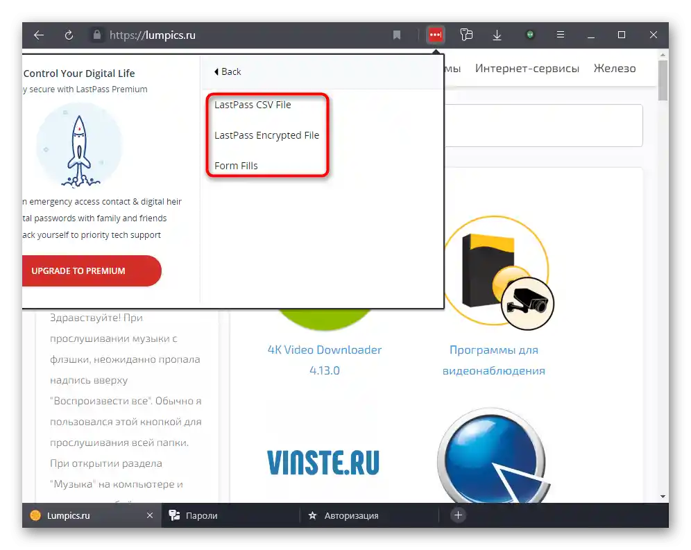
Task: Click the Upgrade to Premium button
Action: coord(91,270)
